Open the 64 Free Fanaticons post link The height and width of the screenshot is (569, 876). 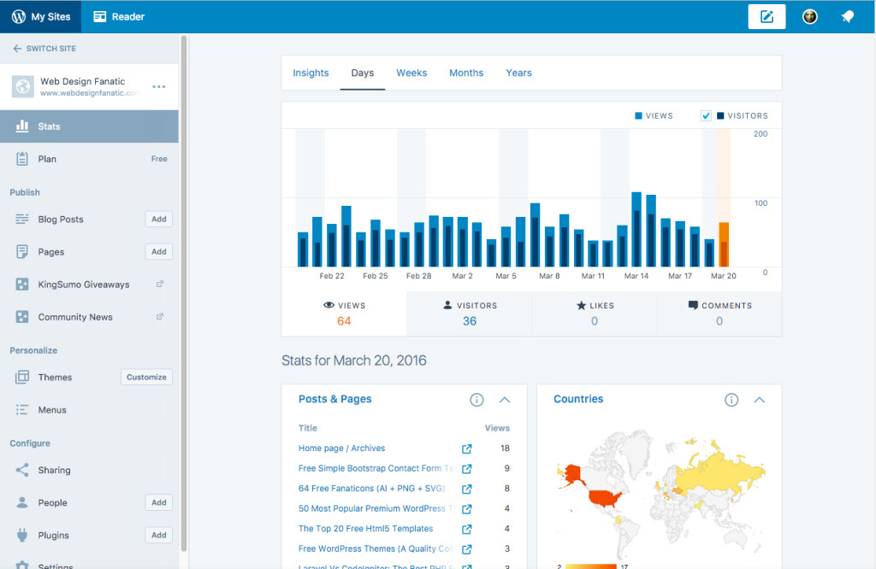(372, 489)
